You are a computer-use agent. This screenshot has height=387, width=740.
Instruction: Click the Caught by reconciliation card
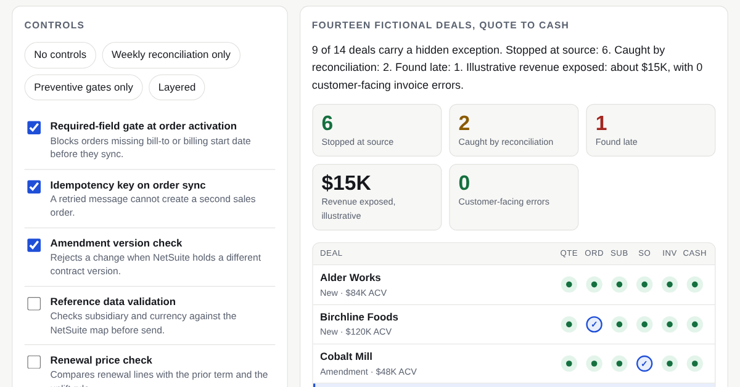[x=514, y=130]
